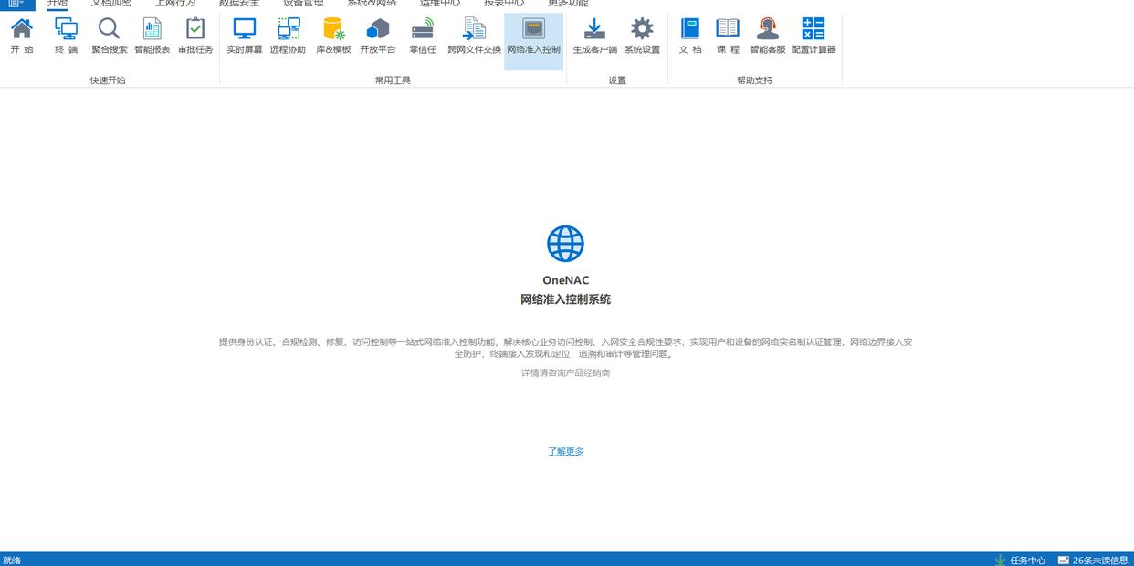This screenshot has width=1134, height=566.
Task: Click 详情请咨询产品经销商 text
Action: click(565, 372)
